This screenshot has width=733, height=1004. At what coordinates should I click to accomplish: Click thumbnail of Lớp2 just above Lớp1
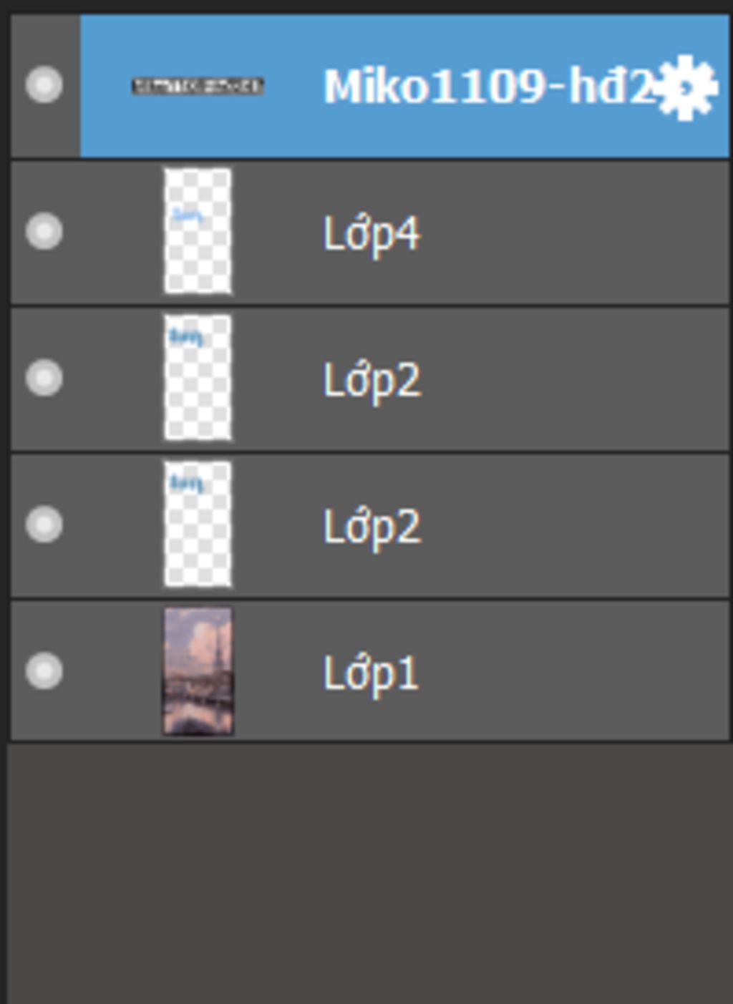point(198,524)
